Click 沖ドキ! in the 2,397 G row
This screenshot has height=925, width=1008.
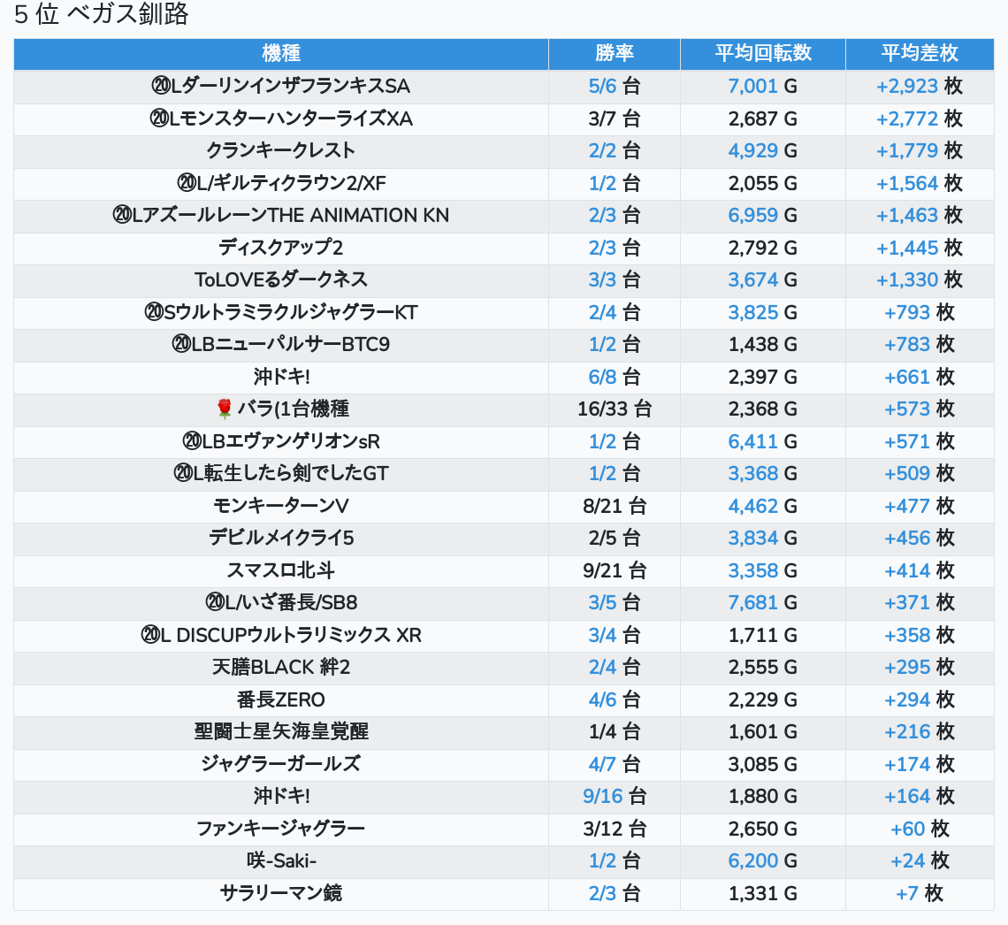click(x=281, y=377)
